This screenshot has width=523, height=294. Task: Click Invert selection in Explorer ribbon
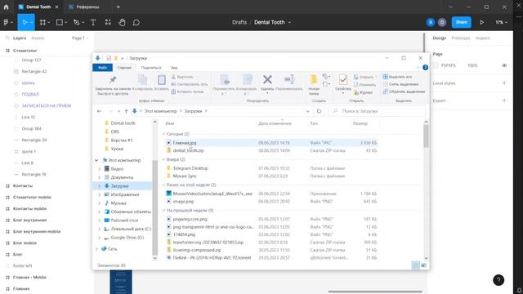click(x=404, y=91)
